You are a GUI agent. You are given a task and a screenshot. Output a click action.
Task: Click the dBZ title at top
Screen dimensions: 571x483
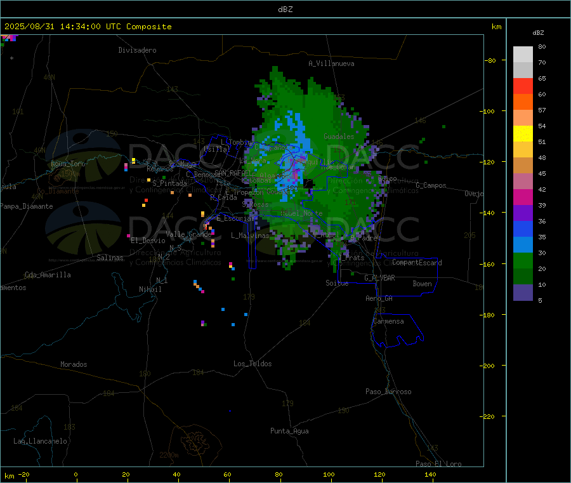(x=285, y=10)
